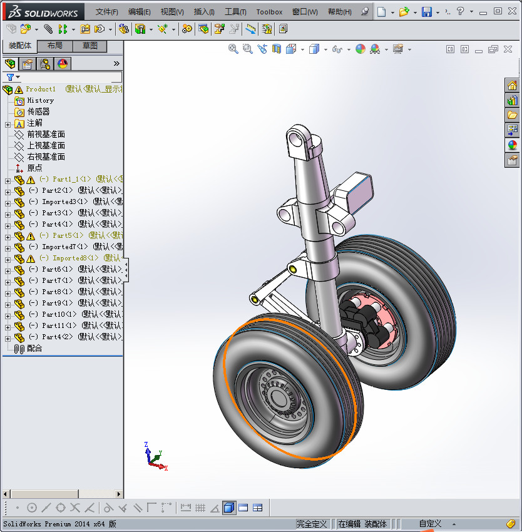The width and height of the screenshot is (522, 532).
Task: Open the Toolbox menu
Action: (269, 12)
